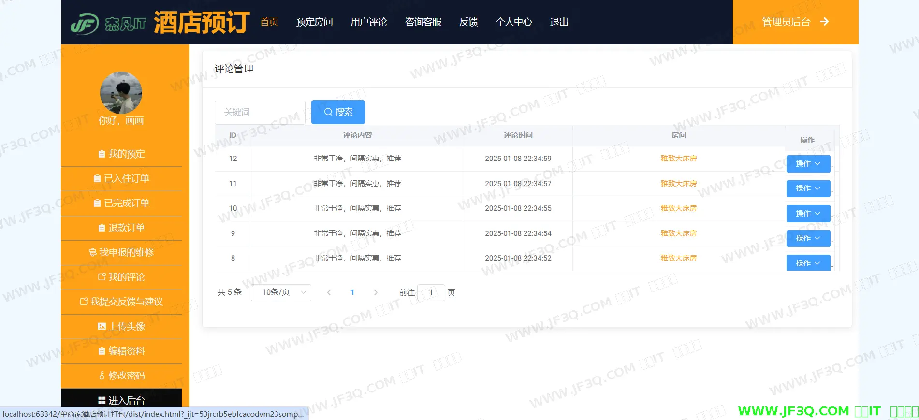Screen dimensions: 919x420
Task: Click the JF site logo icon
Action: tap(85, 23)
